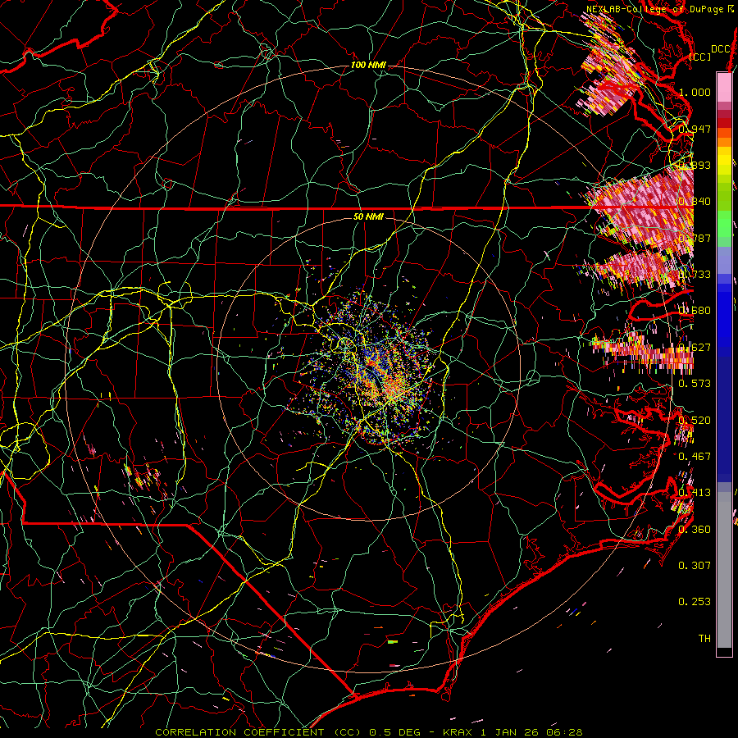
Task: Select the 0.307 scale value
Action: coord(695,566)
